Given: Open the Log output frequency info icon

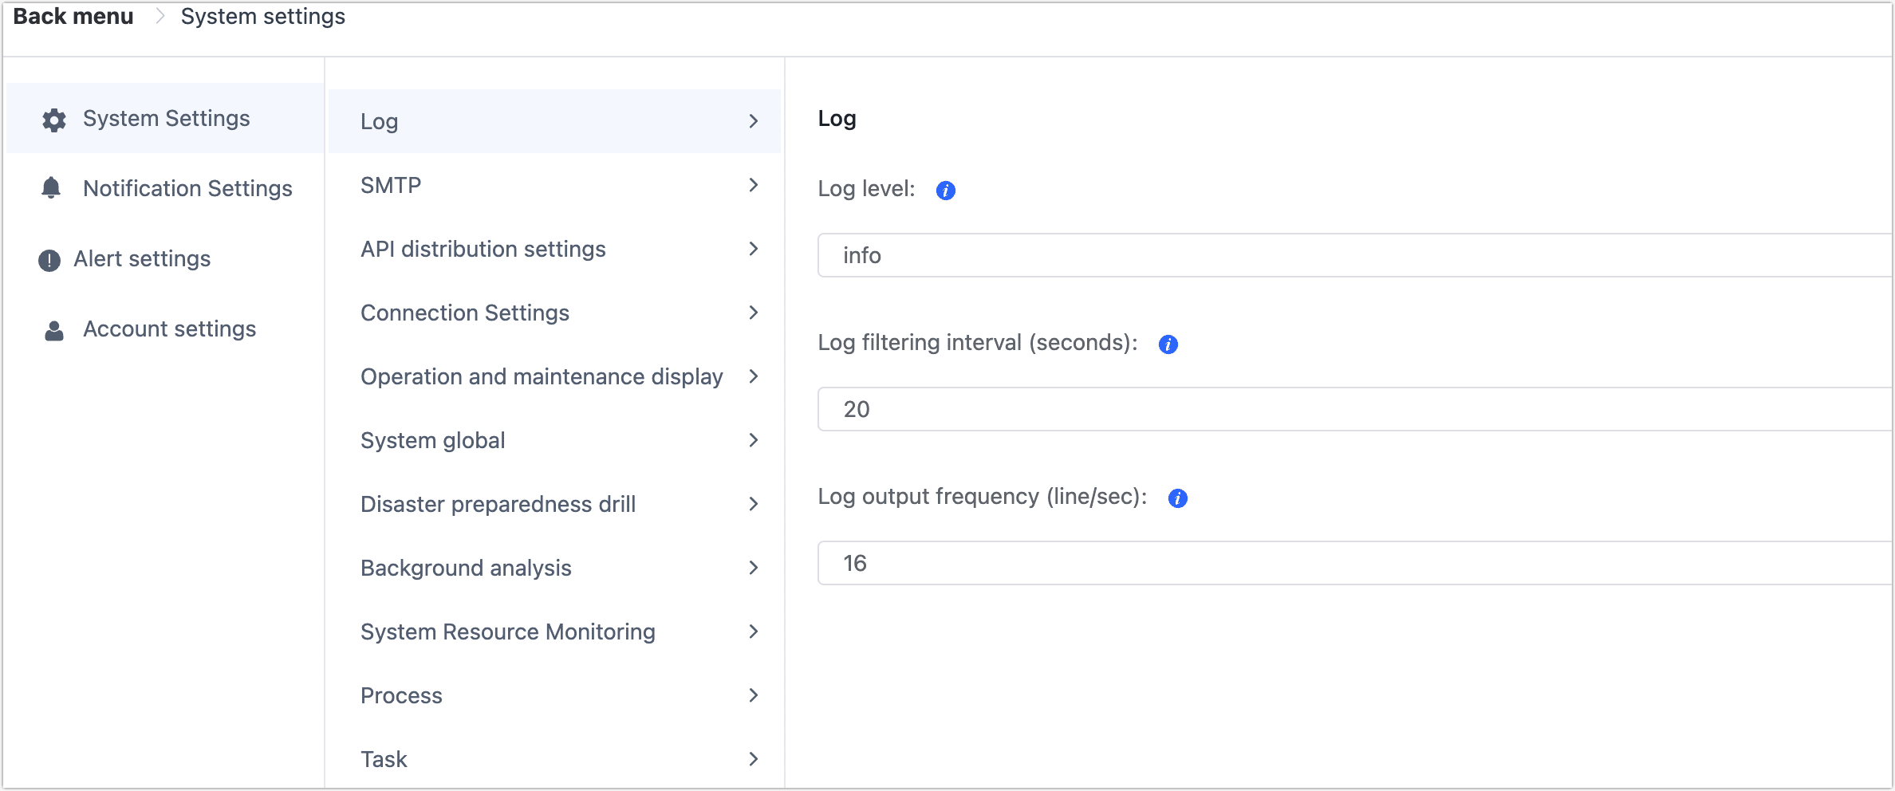Looking at the screenshot, I should (x=1179, y=498).
